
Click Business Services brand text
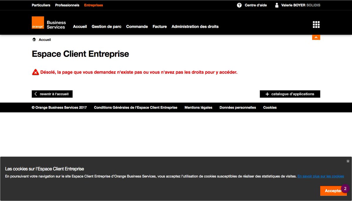(x=56, y=25)
